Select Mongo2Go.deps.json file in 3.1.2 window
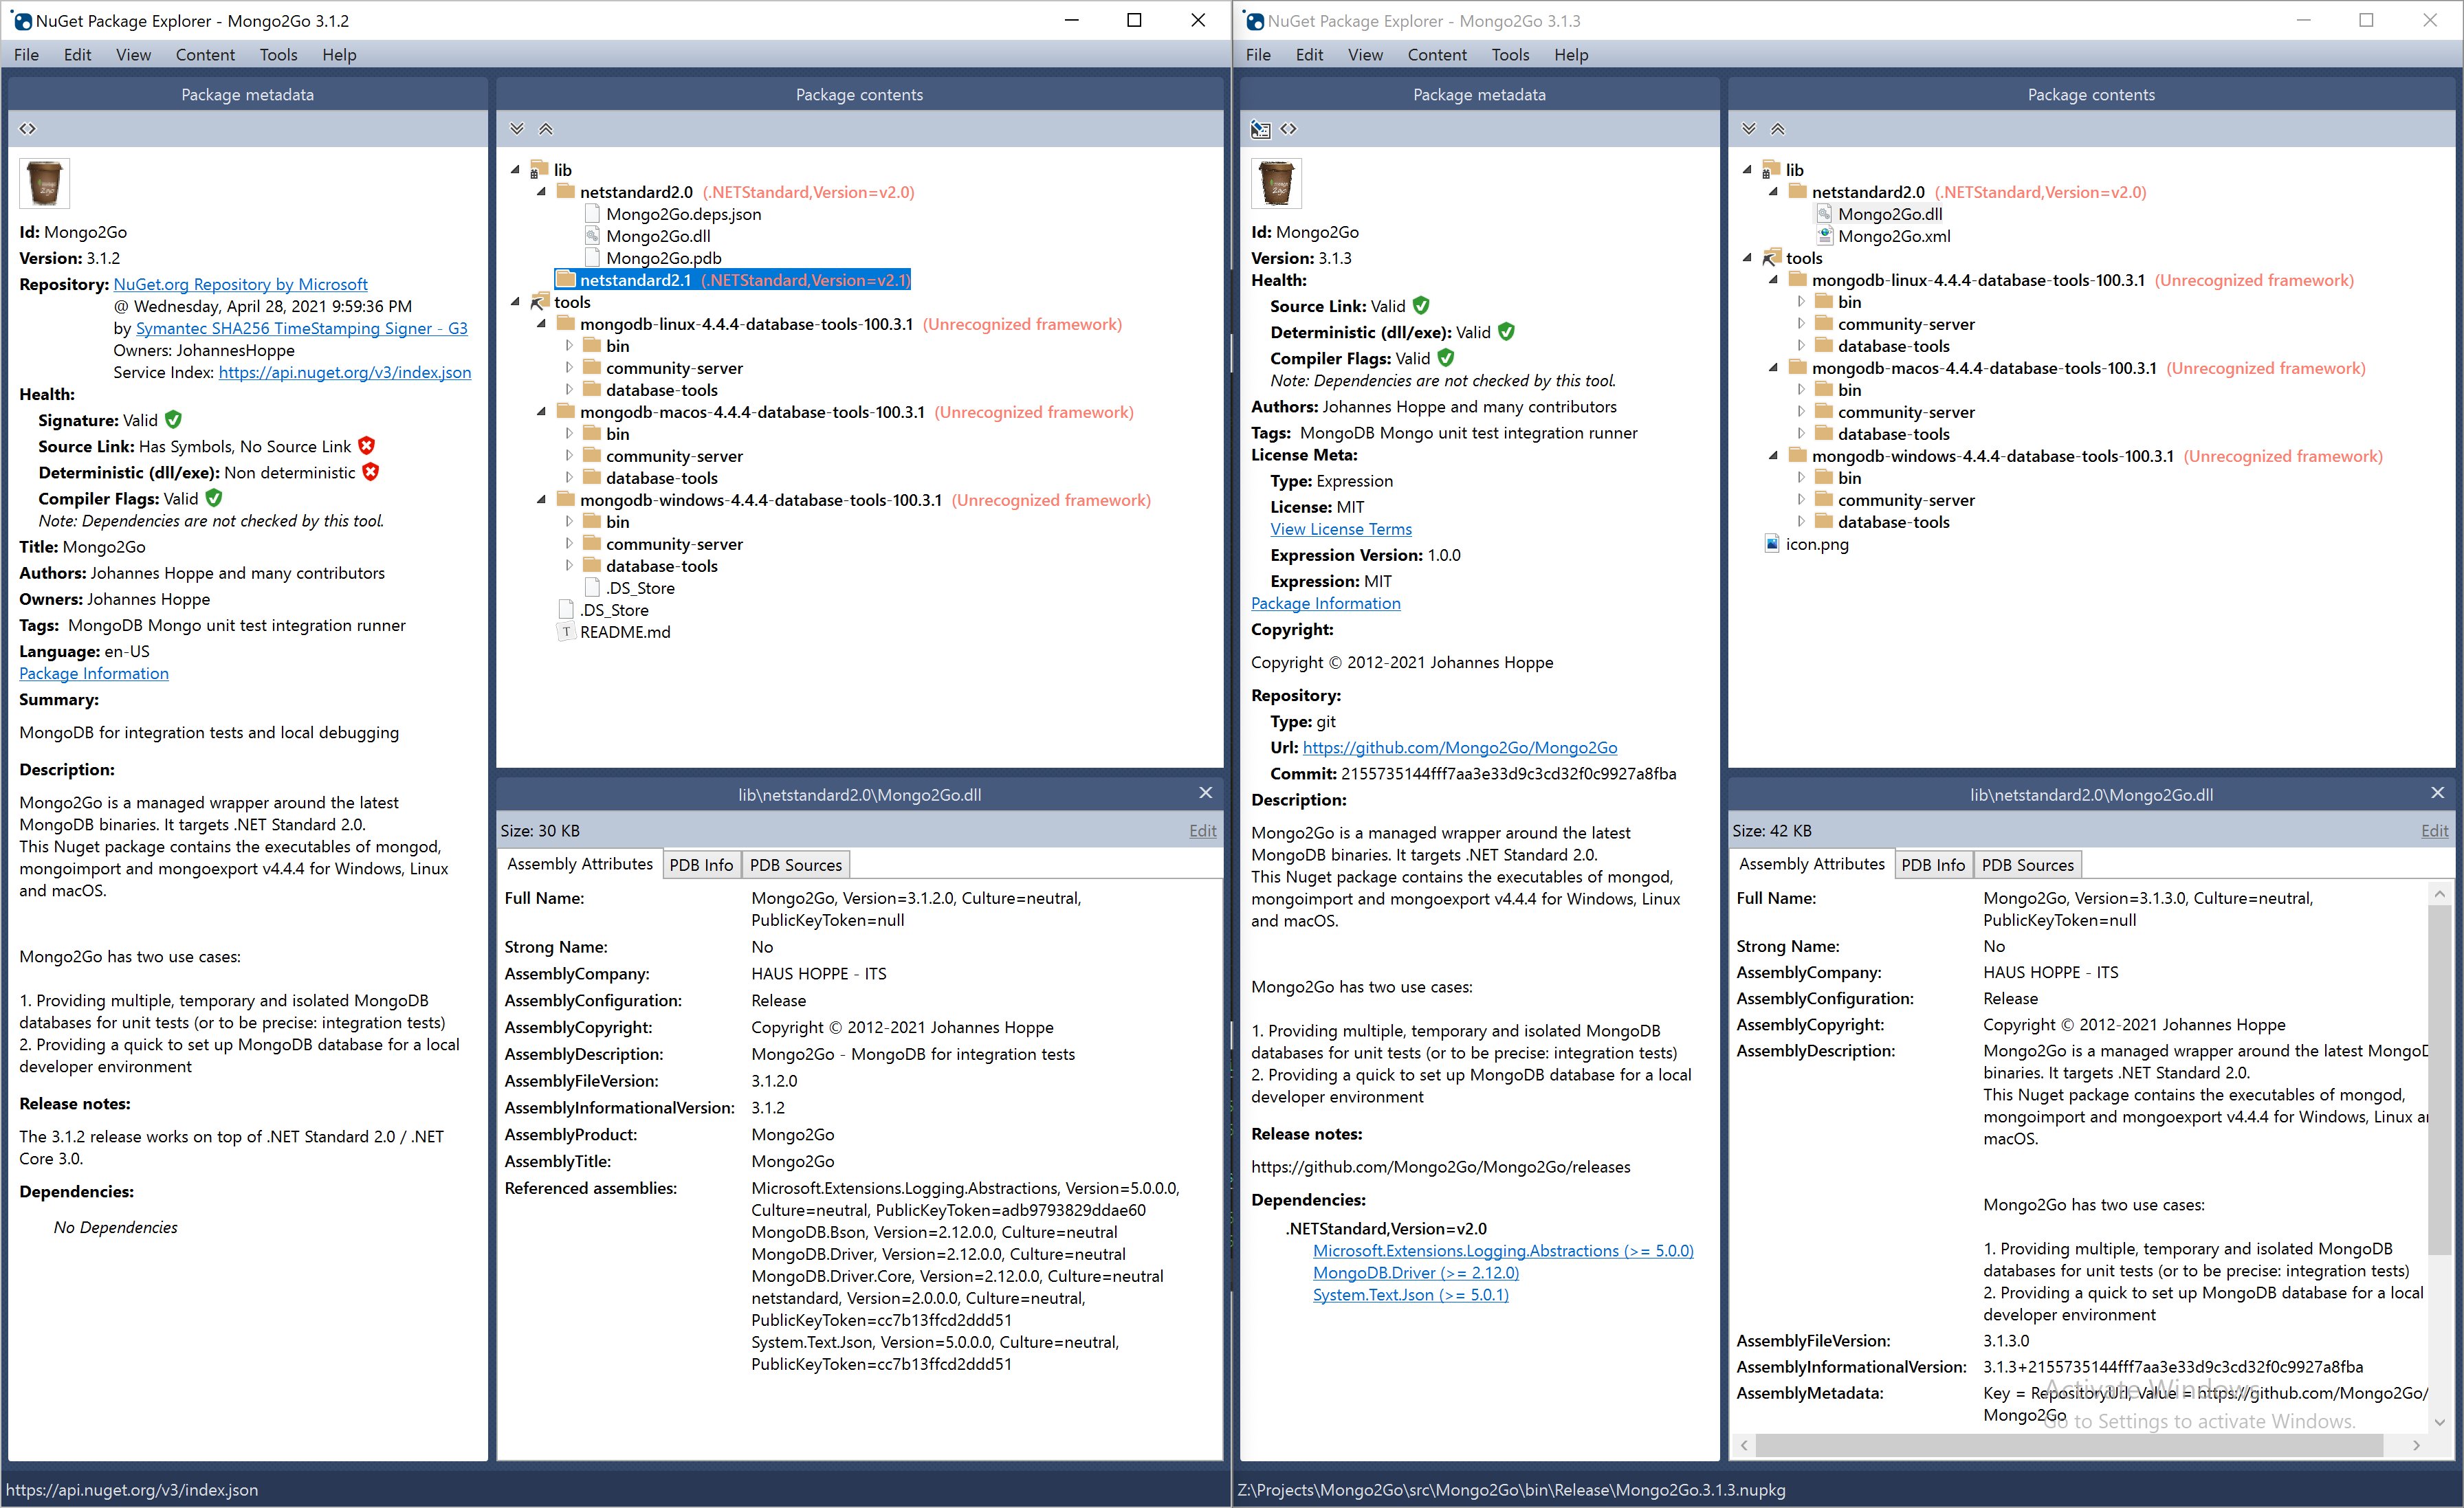This screenshot has width=2464, height=1508. (x=683, y=214)
